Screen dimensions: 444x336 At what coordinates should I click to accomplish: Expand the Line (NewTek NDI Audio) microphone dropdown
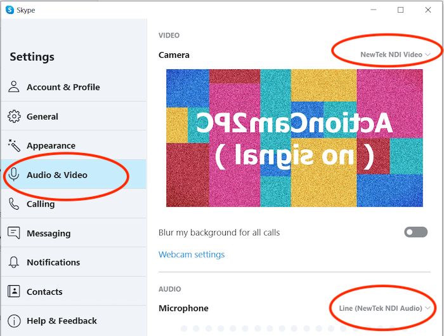coord(384,308)
